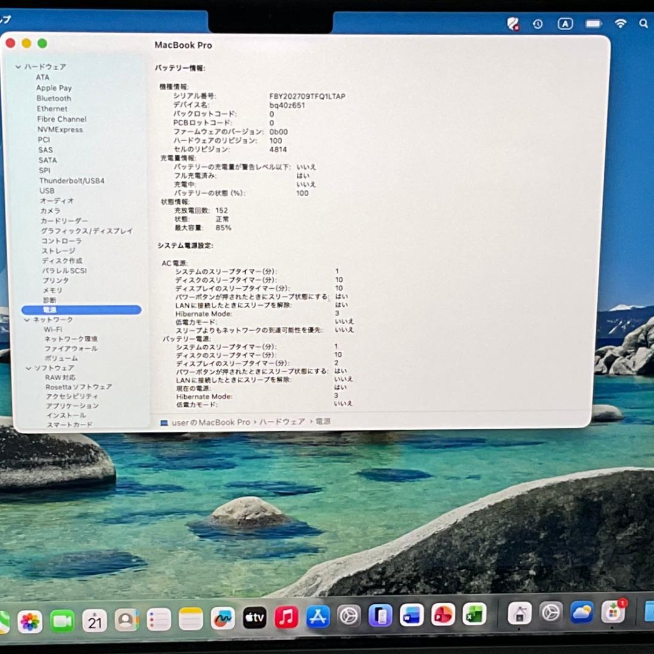
Task: Open Reminders from the Dock
Action: click(159, 619)
